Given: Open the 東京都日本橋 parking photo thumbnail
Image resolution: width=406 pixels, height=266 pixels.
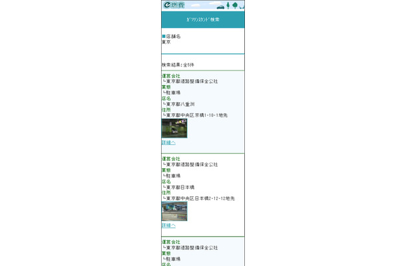Looking at the screenshot, I should pyautogui.click(x=174, y=211).
